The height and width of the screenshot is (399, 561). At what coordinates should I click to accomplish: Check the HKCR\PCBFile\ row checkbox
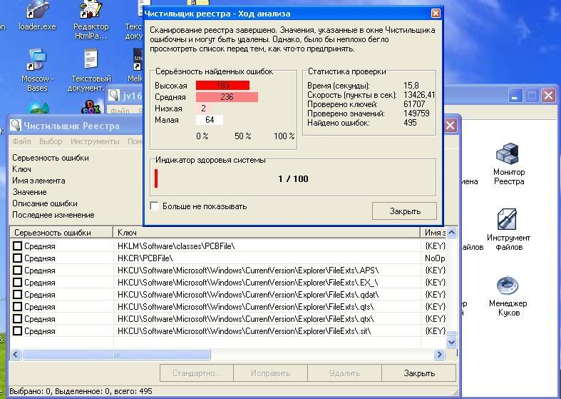(x=17, y=258)
